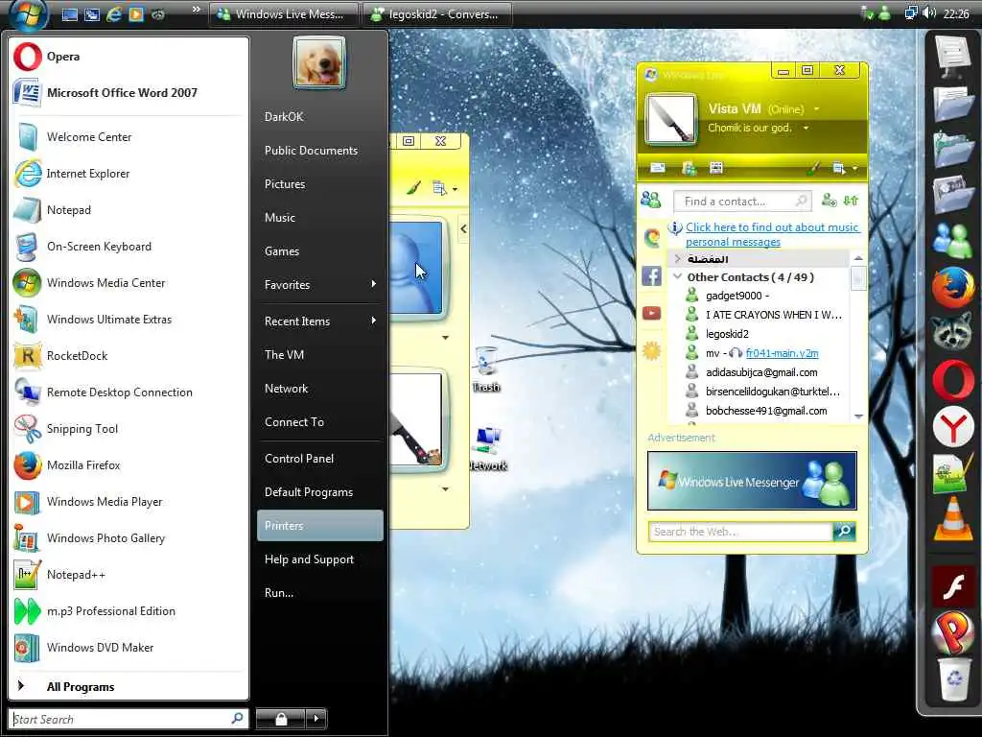Image resolution: width=982 pixels, height=737 pixels.
Task: Open personal message dropdown arrow
Action: (x=806, y=128)
